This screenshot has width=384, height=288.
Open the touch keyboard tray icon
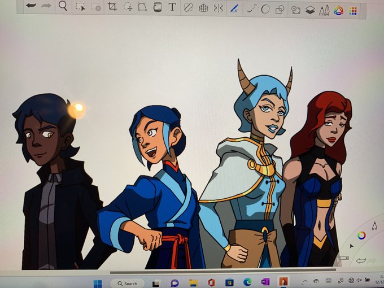pyautogui.click(x=329, y=281)
